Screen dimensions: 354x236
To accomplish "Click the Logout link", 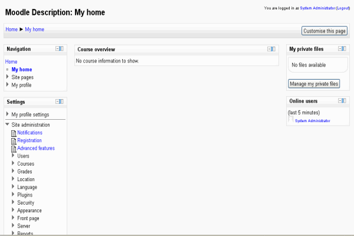I will pyautogui.click(x=343, y=9).
